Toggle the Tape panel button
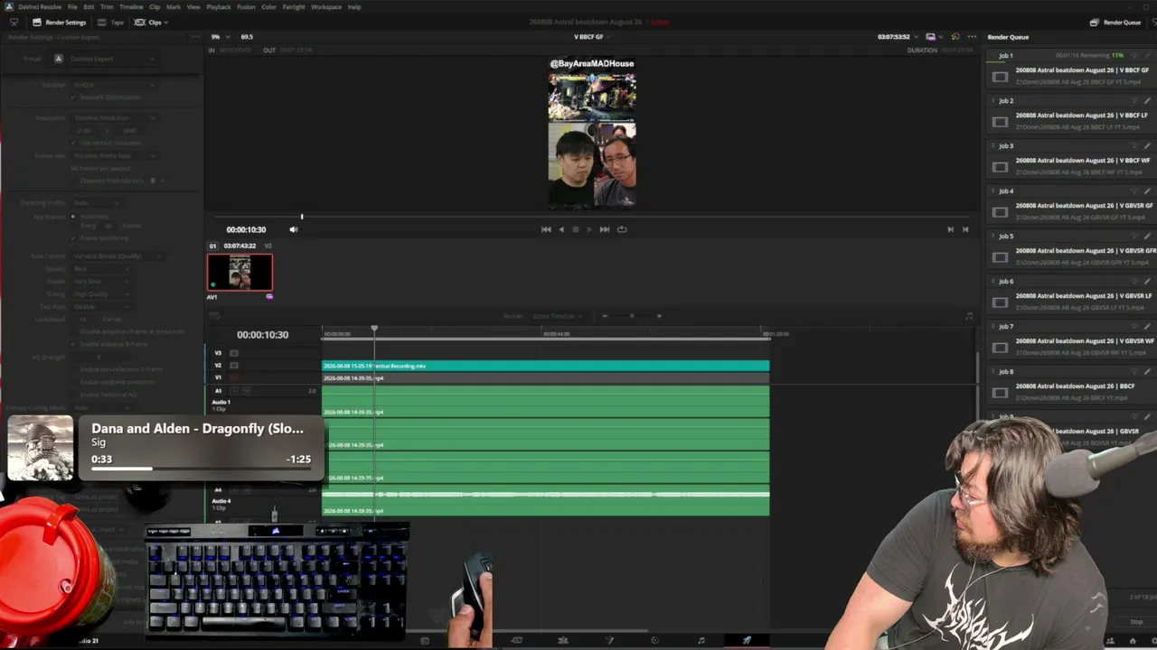This screenshot has width=1157, height=650. pyautogui.click(x=111, y=23)
